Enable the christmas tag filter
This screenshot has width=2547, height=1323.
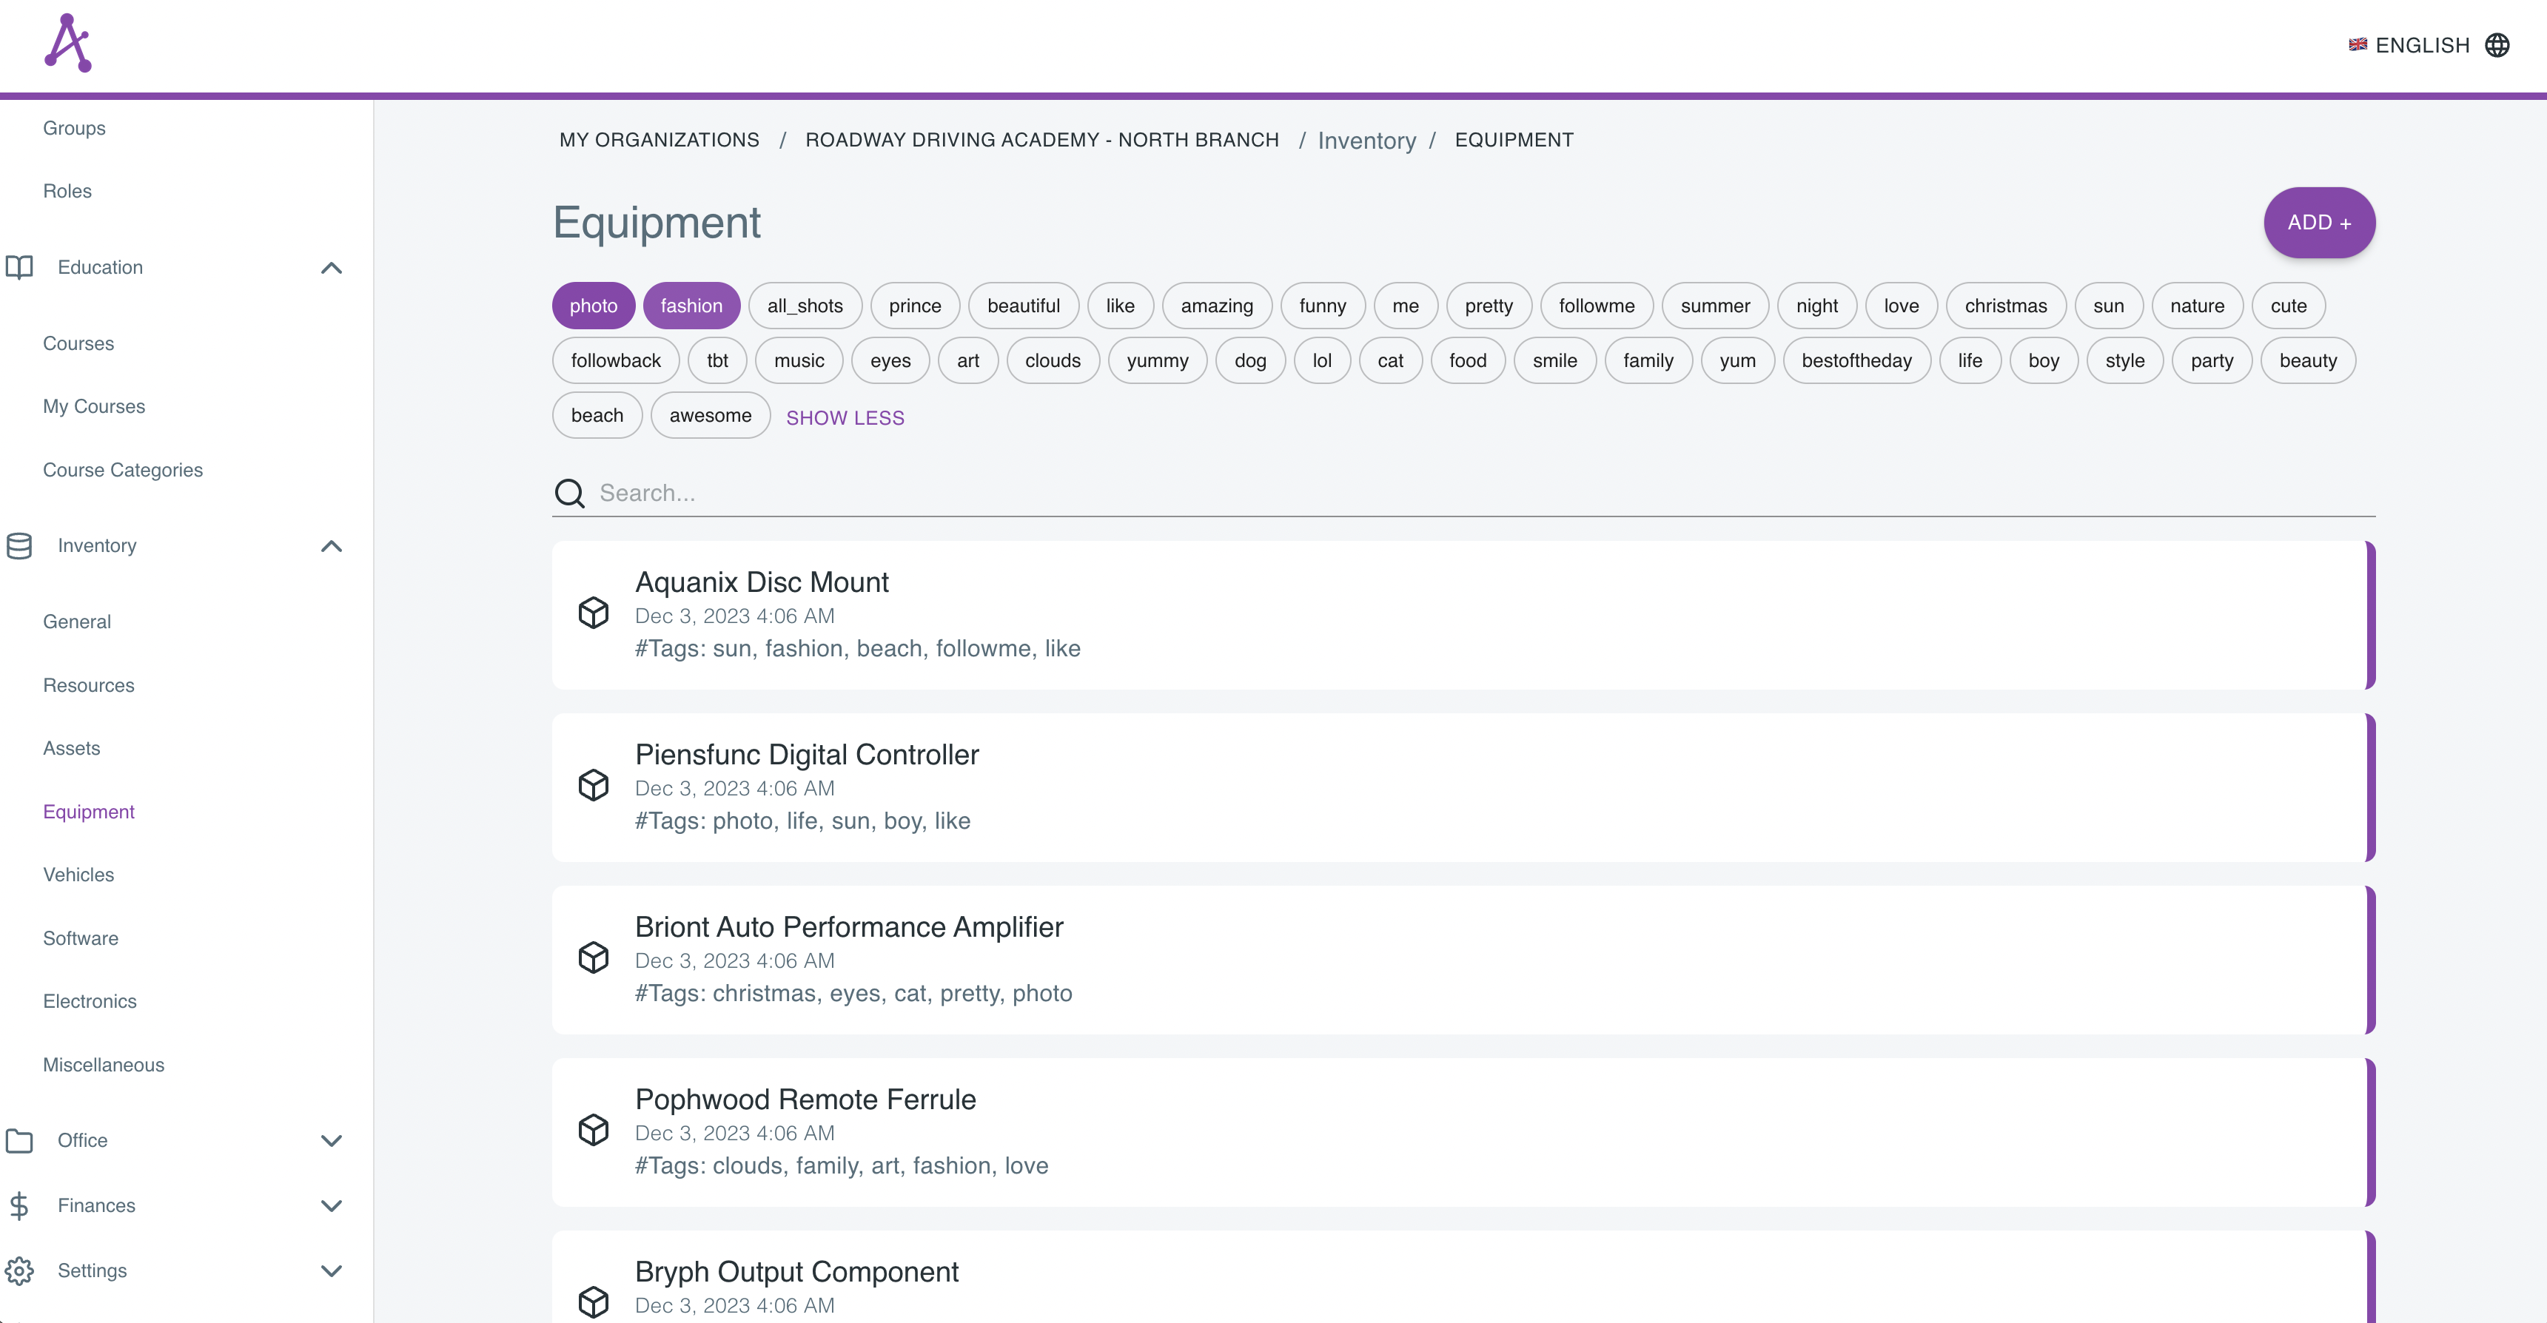(x=2004, y=306)
